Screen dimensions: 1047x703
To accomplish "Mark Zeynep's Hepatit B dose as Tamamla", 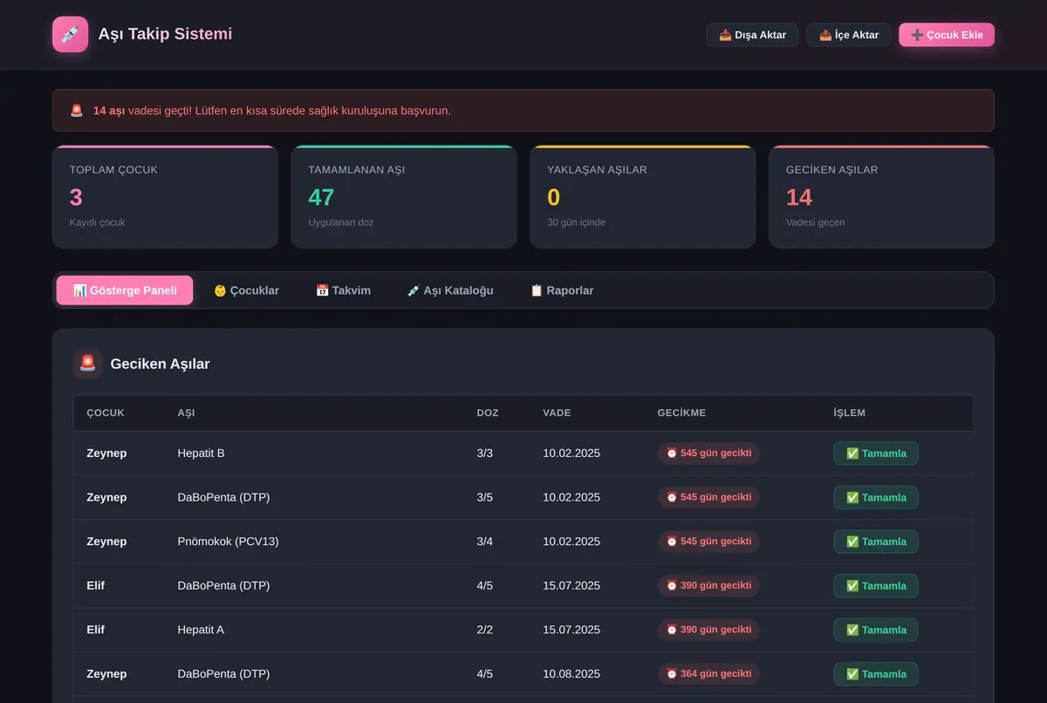I will [876, 454].
